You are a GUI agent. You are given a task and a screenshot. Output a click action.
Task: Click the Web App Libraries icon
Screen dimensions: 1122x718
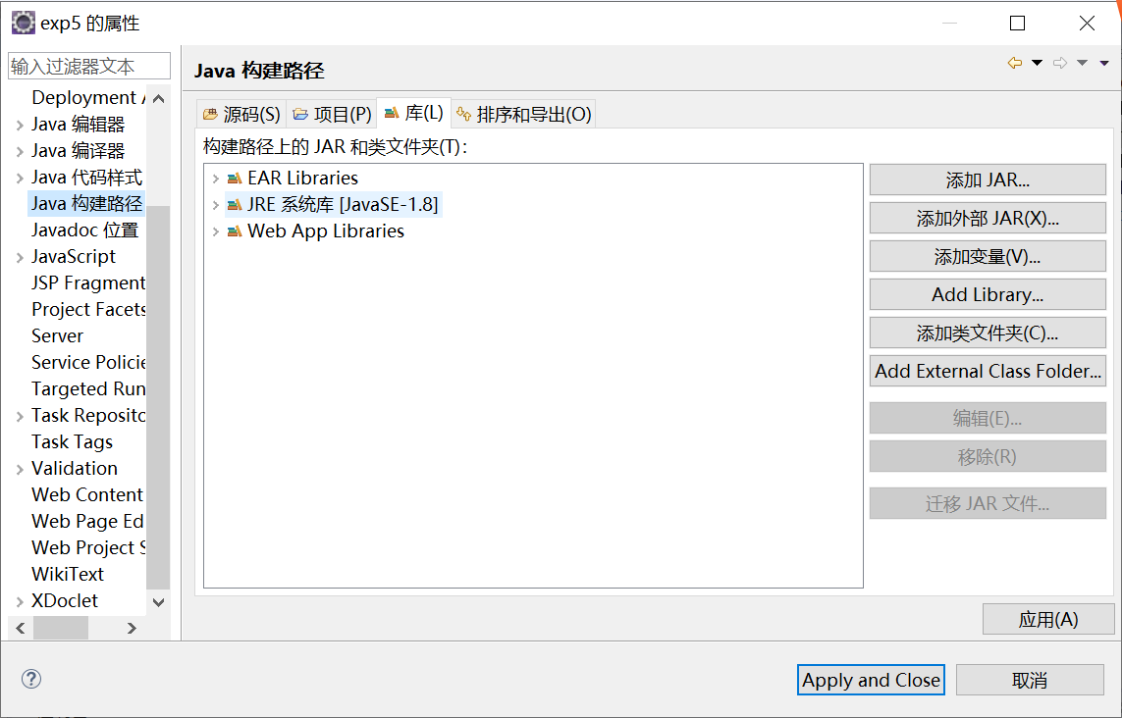pyautogui.click(x=234, y=231)
